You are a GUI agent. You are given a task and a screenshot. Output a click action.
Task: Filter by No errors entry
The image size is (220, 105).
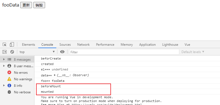tap(17, 72)
